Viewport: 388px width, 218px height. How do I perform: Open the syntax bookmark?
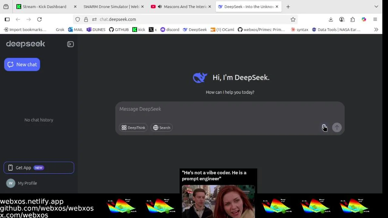(x=299, y=30)
